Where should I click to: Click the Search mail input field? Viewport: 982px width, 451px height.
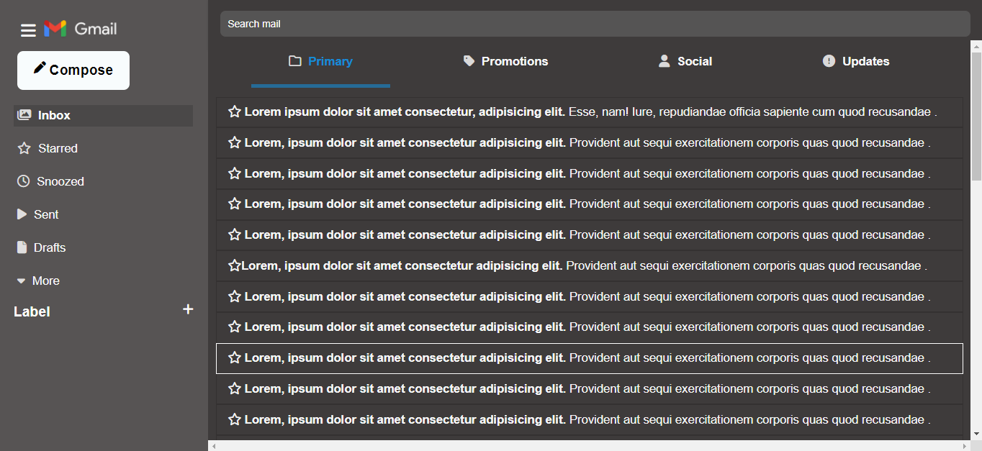(x=595, y=24)
